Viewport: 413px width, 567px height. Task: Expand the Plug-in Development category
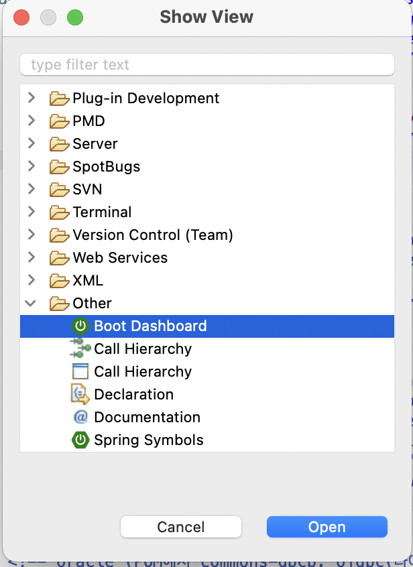32,98
